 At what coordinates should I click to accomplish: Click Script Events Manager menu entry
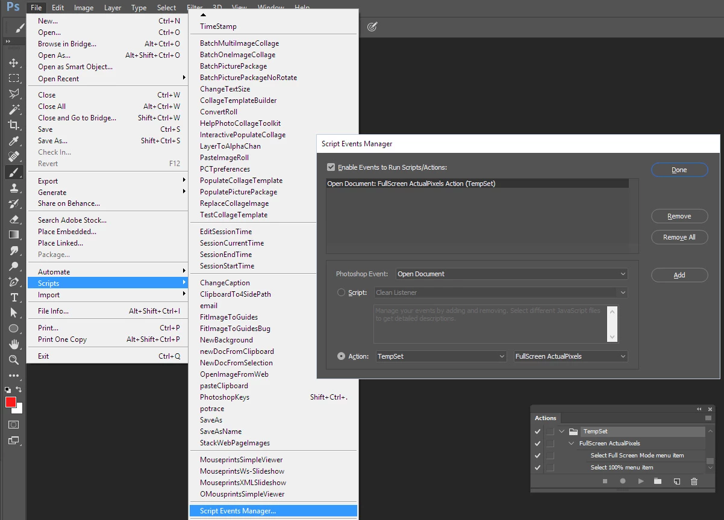click(x=273, y=511)
